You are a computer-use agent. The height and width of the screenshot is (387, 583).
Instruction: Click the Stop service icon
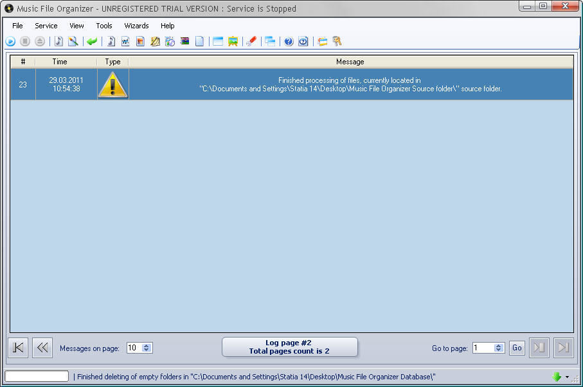coord(25,41)
